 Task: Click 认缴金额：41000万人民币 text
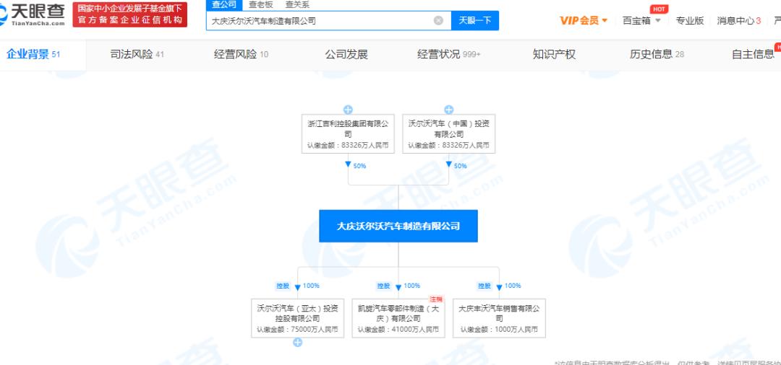click(x=398, y=329)
